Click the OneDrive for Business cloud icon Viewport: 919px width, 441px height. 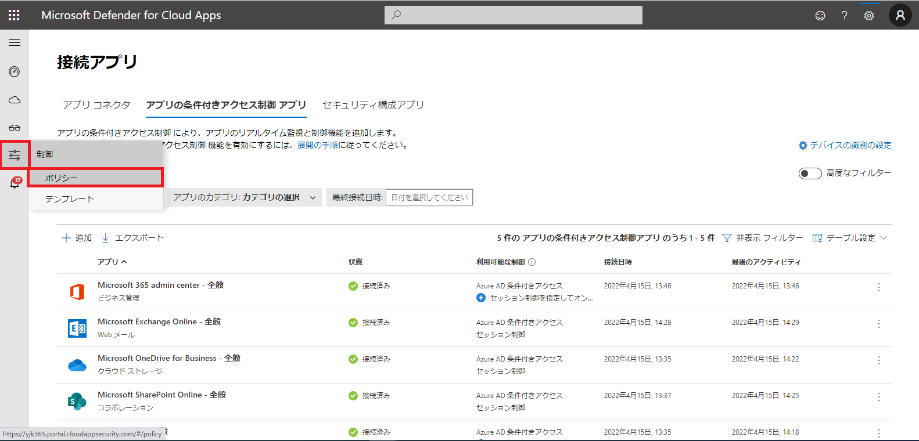click(77, 365)
